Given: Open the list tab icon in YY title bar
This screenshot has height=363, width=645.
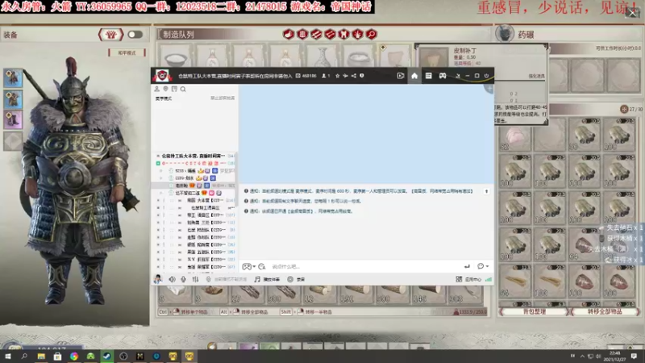Looking at the screenshot, I should [428, 76].
